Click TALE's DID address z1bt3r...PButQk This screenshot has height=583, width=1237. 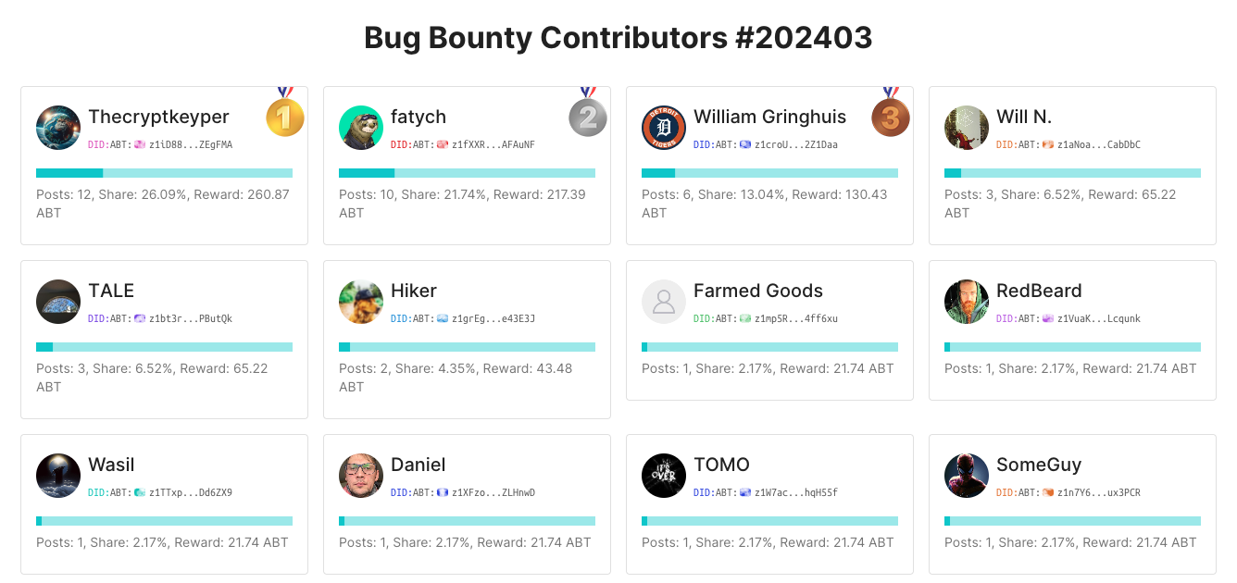190,319
